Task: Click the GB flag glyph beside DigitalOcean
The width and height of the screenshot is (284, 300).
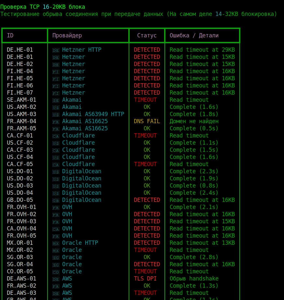Action: pos(56,201)
